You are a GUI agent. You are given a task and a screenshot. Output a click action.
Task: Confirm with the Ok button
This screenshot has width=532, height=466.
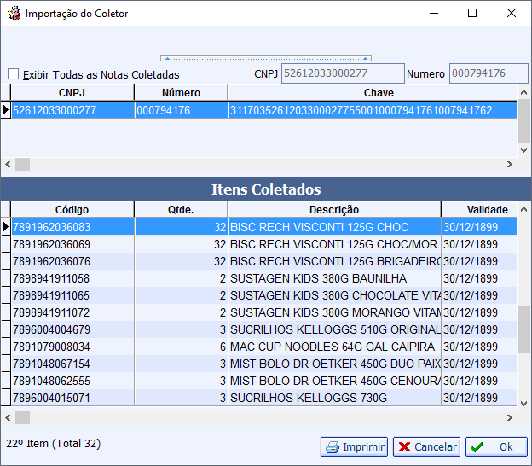496,447
